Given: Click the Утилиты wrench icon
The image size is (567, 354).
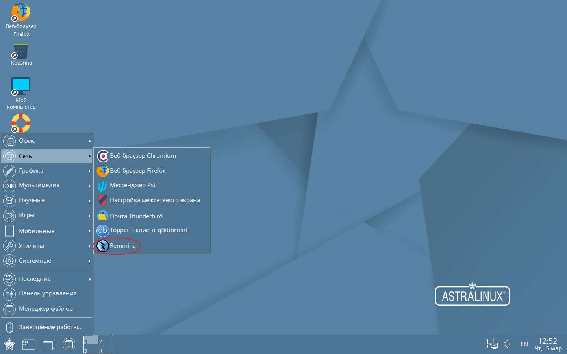Looking at the screenshot, I should [9, 246].
